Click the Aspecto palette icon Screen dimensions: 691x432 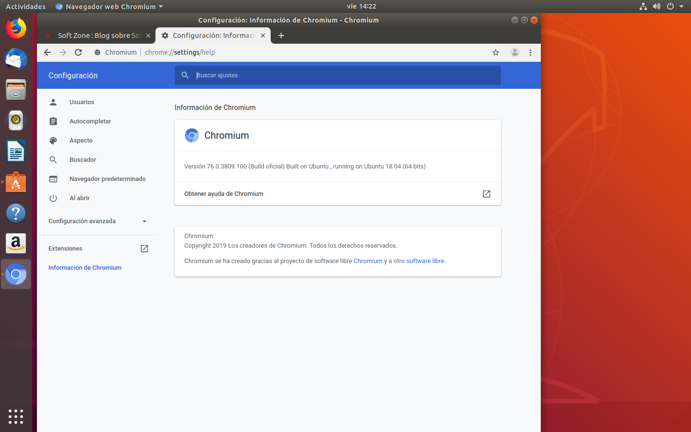tap(53, 141)
